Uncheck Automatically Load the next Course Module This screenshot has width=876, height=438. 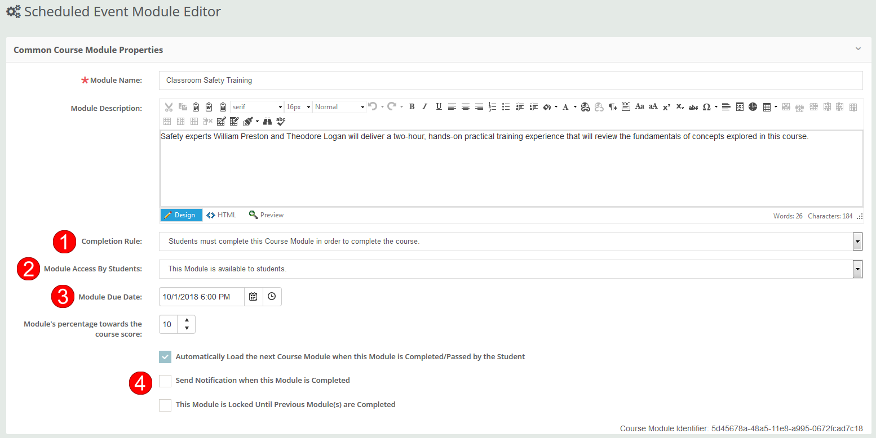[x=165, y=356]
